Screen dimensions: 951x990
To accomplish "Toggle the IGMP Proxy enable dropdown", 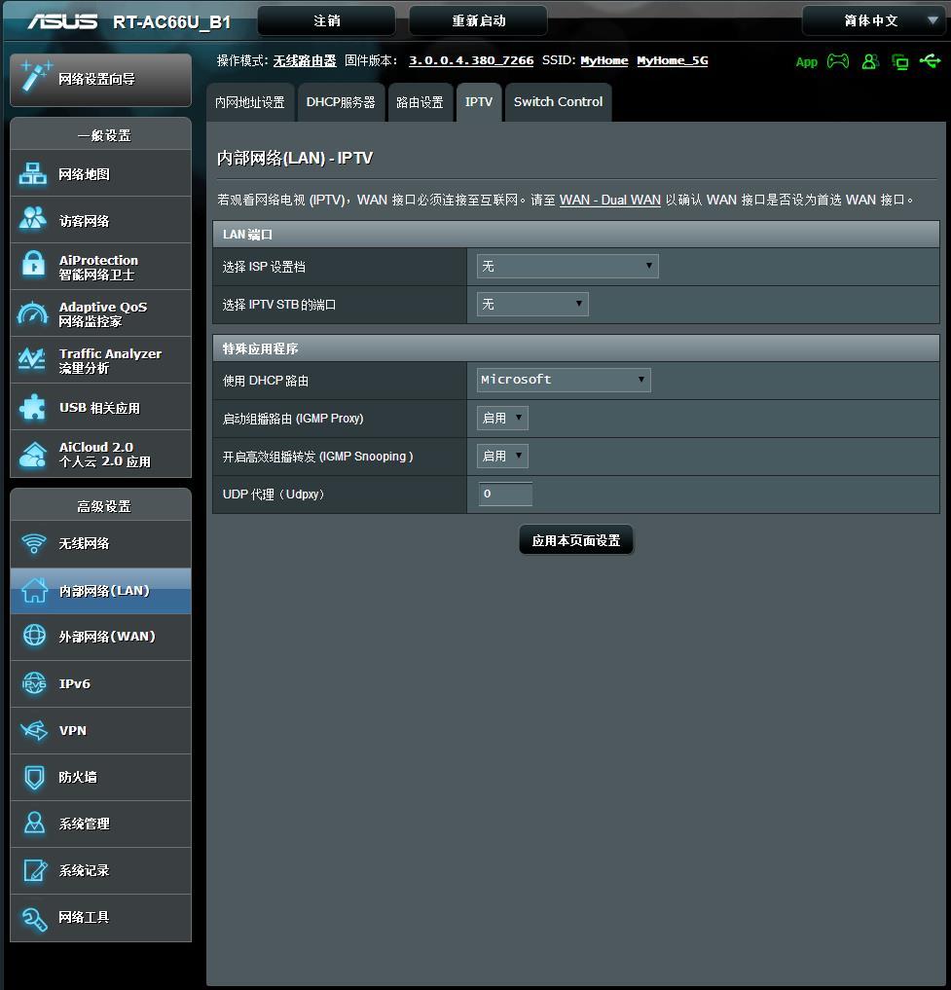I will click(x=502, y=418).
